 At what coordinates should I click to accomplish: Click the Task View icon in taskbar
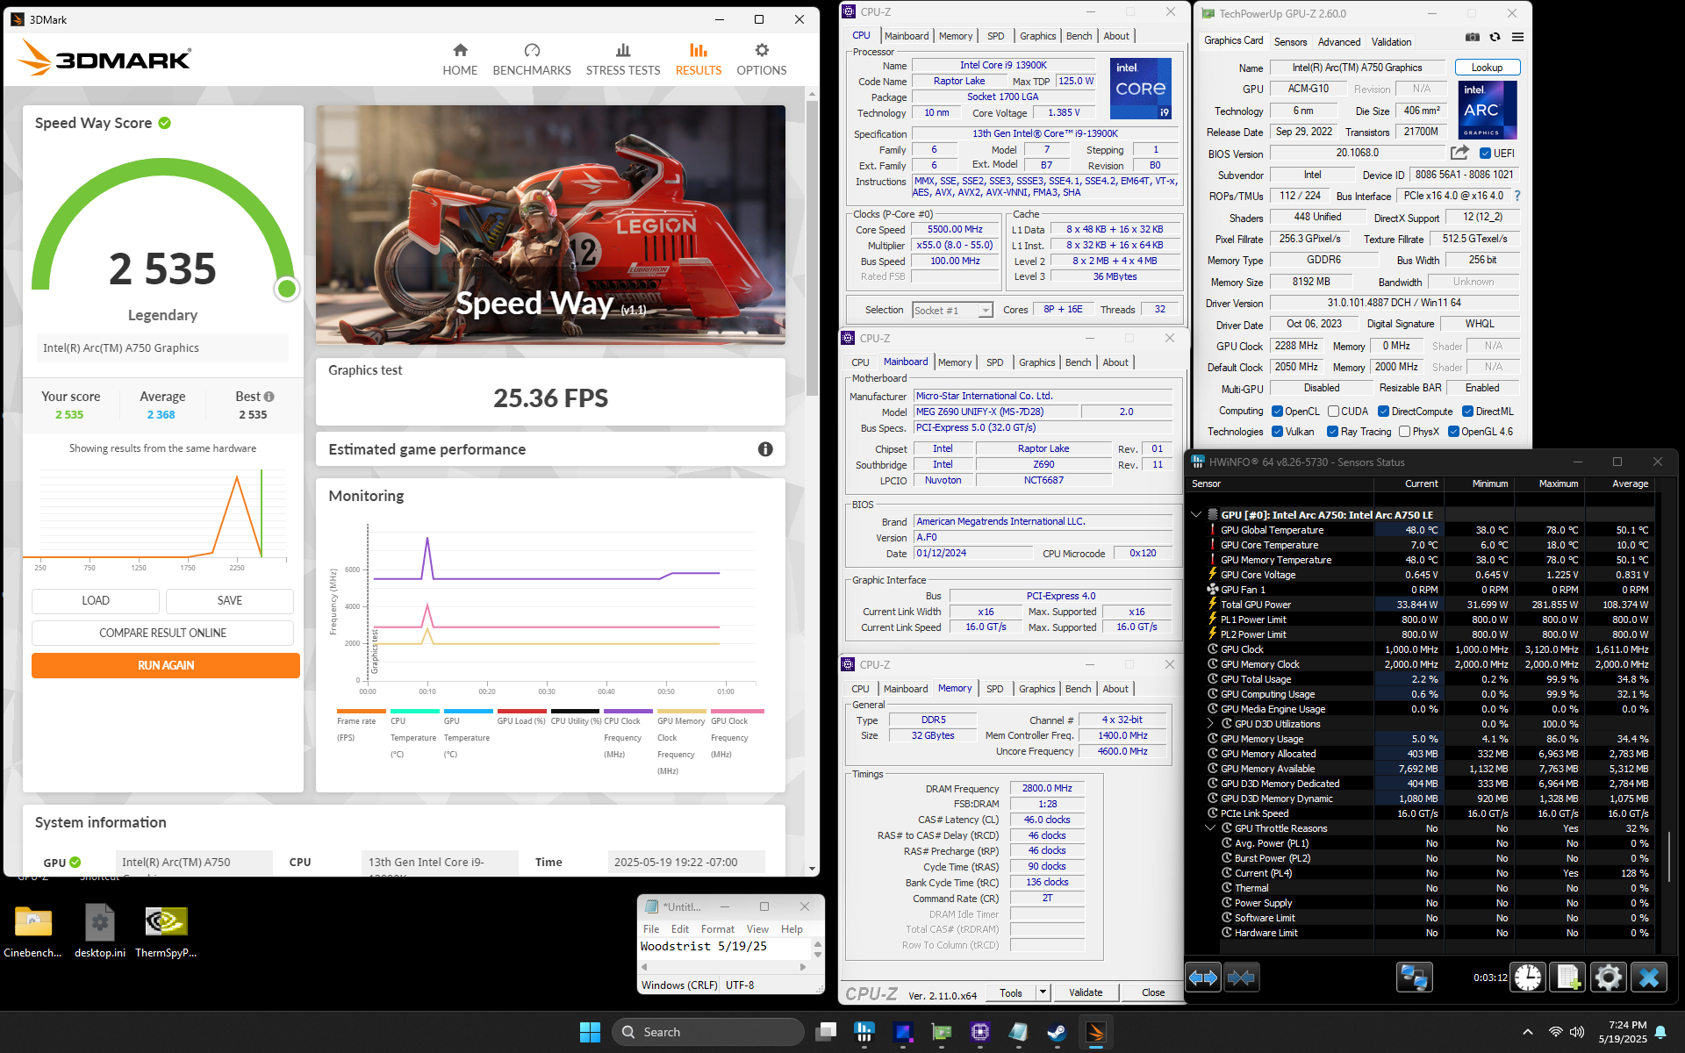[x=826, y=1032]
